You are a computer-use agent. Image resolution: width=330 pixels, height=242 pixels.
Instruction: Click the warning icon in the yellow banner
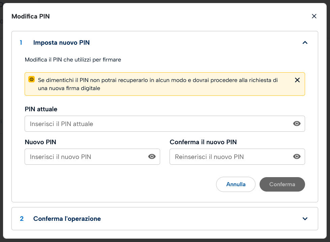(x=32, y=80)
